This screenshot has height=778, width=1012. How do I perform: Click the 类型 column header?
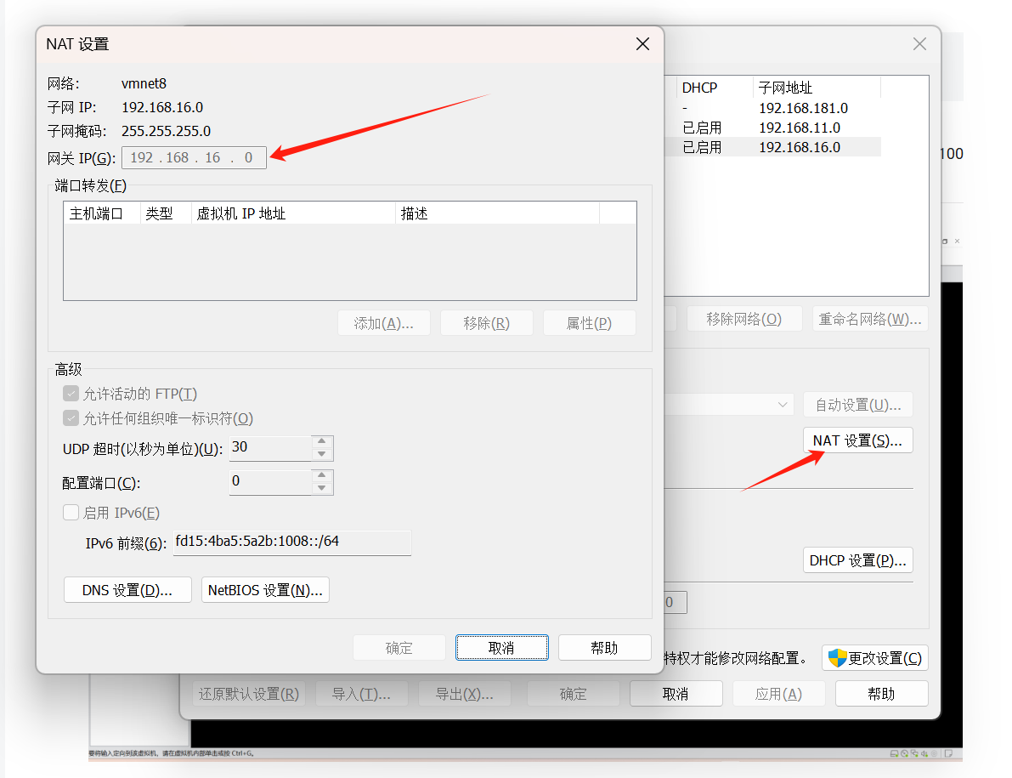pyautogui.click(x=166, y=213)
